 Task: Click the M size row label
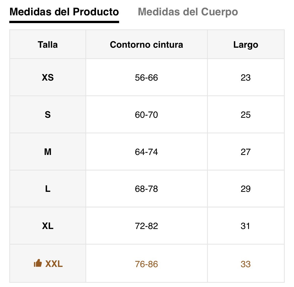tap(48, 152)
